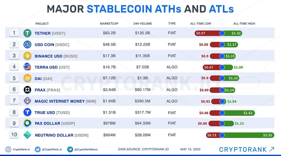Click the Telegram paper plane icon

tap(70, 149)
